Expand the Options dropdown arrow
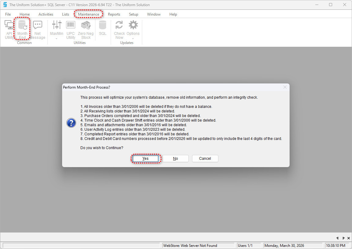The image size is (352, 249). [133, 39]
